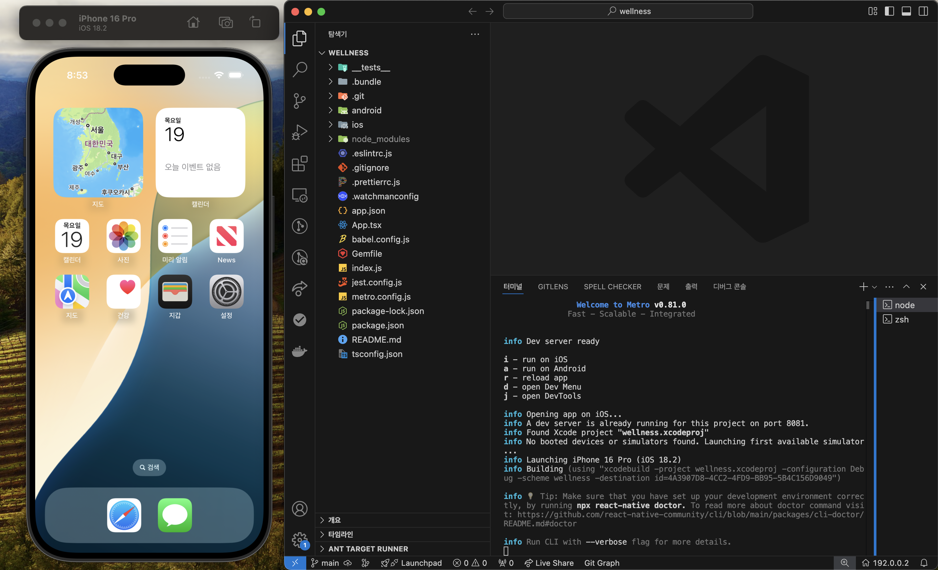
Task: Select the zsh terminal instance
Action: (x=906, y=319)
